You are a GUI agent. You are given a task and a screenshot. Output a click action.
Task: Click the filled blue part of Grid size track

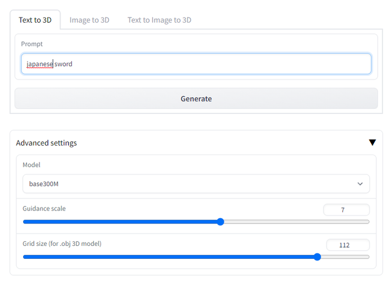[x=169, y=257]
